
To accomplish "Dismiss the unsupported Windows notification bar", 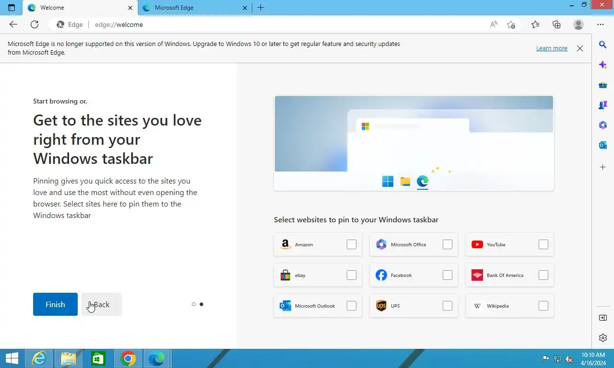I will coord(580,48).
